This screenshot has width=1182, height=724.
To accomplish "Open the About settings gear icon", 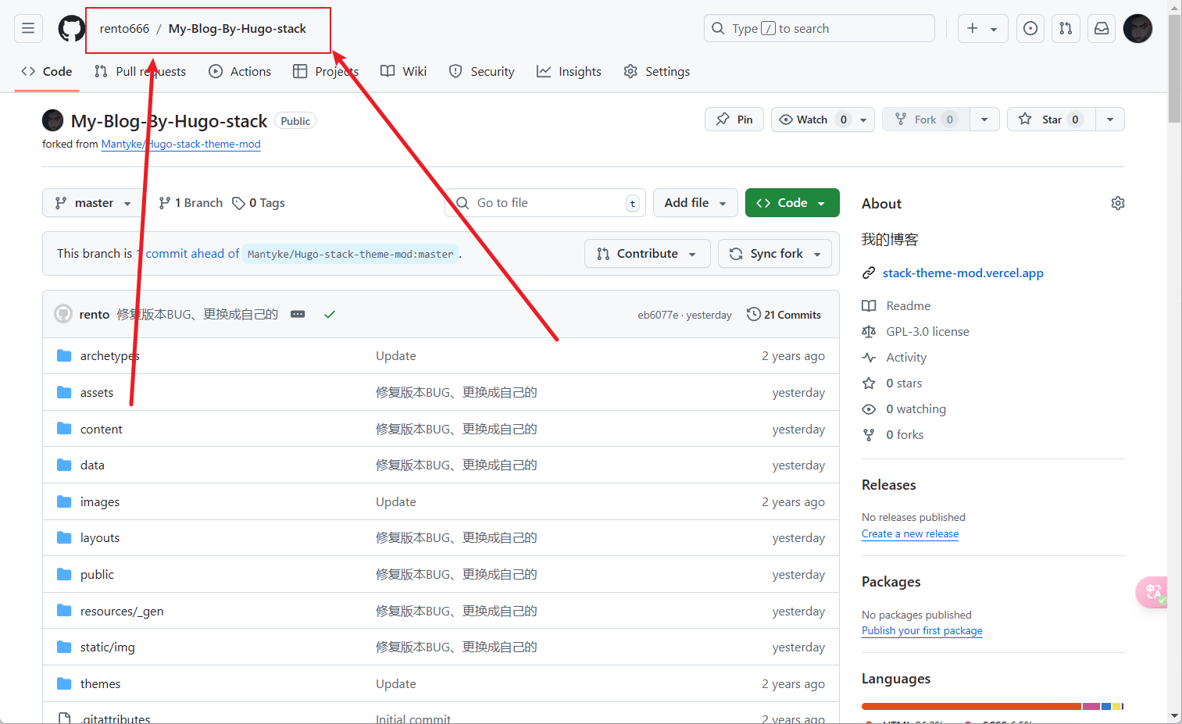I will [1118, 203].
